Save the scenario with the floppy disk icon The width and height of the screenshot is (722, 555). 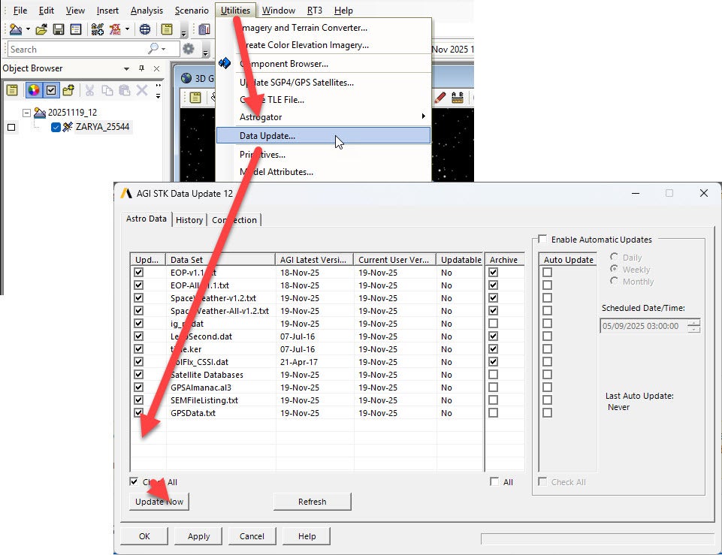[x=59, y=29]
